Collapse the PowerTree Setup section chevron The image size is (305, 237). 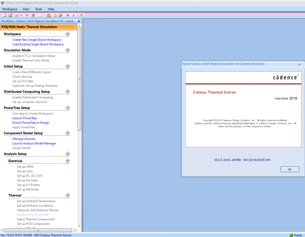coord(68,108)
